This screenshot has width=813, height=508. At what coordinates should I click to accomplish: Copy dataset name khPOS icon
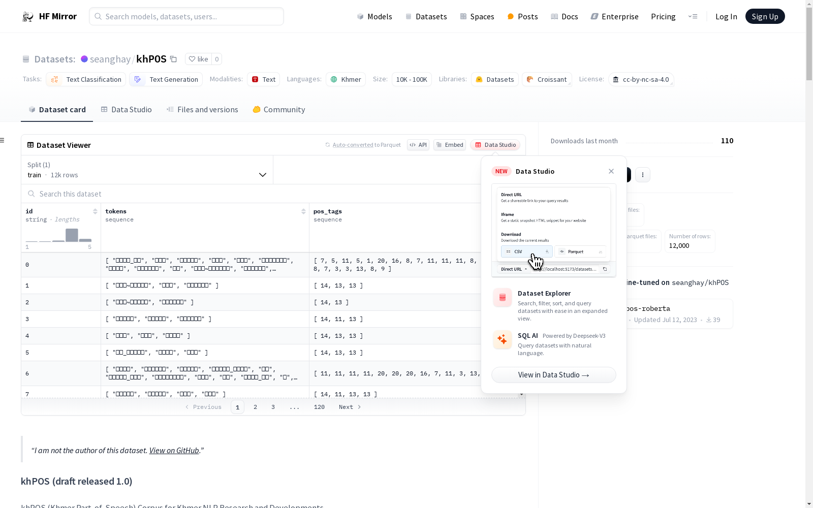click(x=173, y=59)
